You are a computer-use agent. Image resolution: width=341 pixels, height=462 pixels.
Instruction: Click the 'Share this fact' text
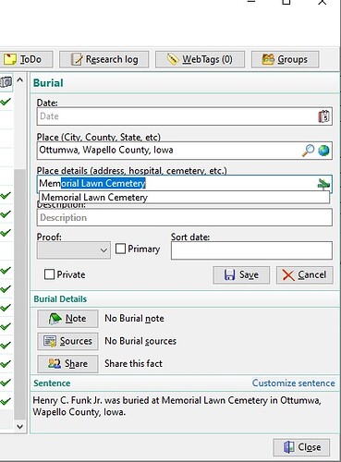pos(133,364)
